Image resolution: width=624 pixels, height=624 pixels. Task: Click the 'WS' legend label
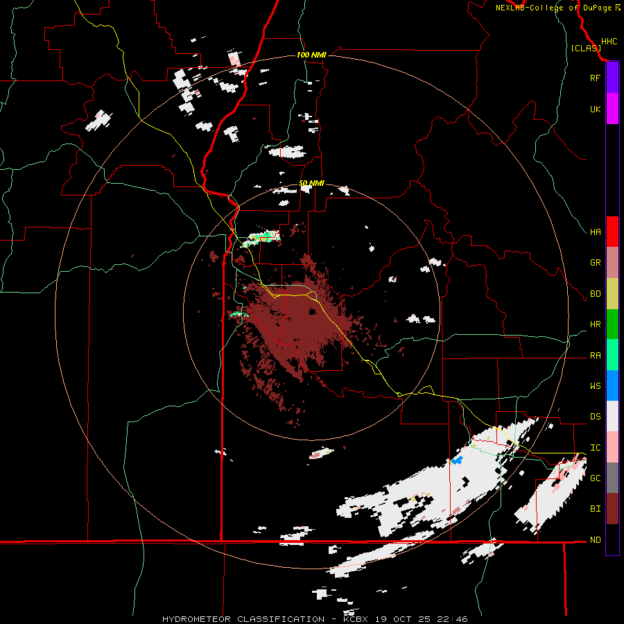tap(595, 386)
